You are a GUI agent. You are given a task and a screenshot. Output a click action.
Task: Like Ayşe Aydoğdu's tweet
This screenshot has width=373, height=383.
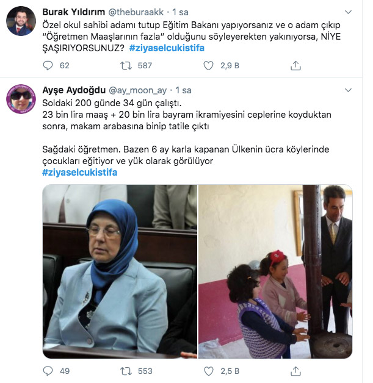pos(209,371)
